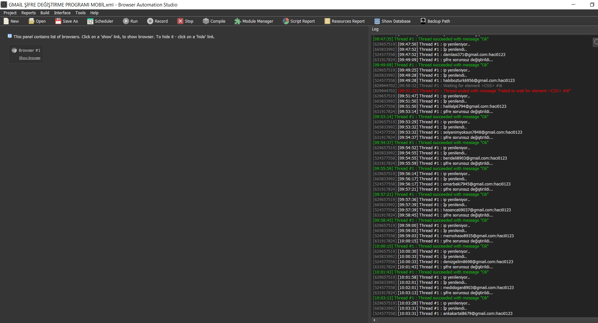Click log line 'Waiting for element >CSS> #i6'
Screen dimensions: 598x323
tap(437, 86)
